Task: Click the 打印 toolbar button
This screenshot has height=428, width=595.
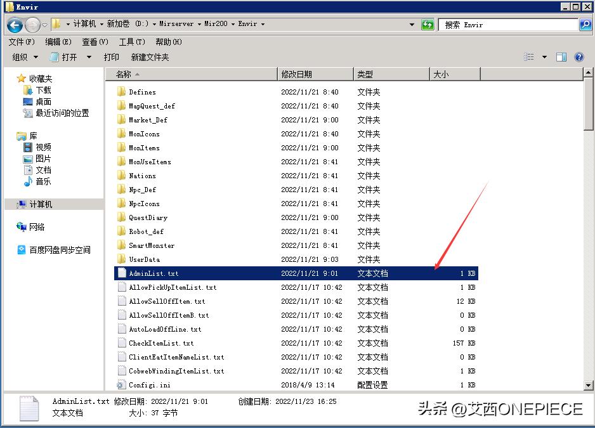Action: (112, 57)
